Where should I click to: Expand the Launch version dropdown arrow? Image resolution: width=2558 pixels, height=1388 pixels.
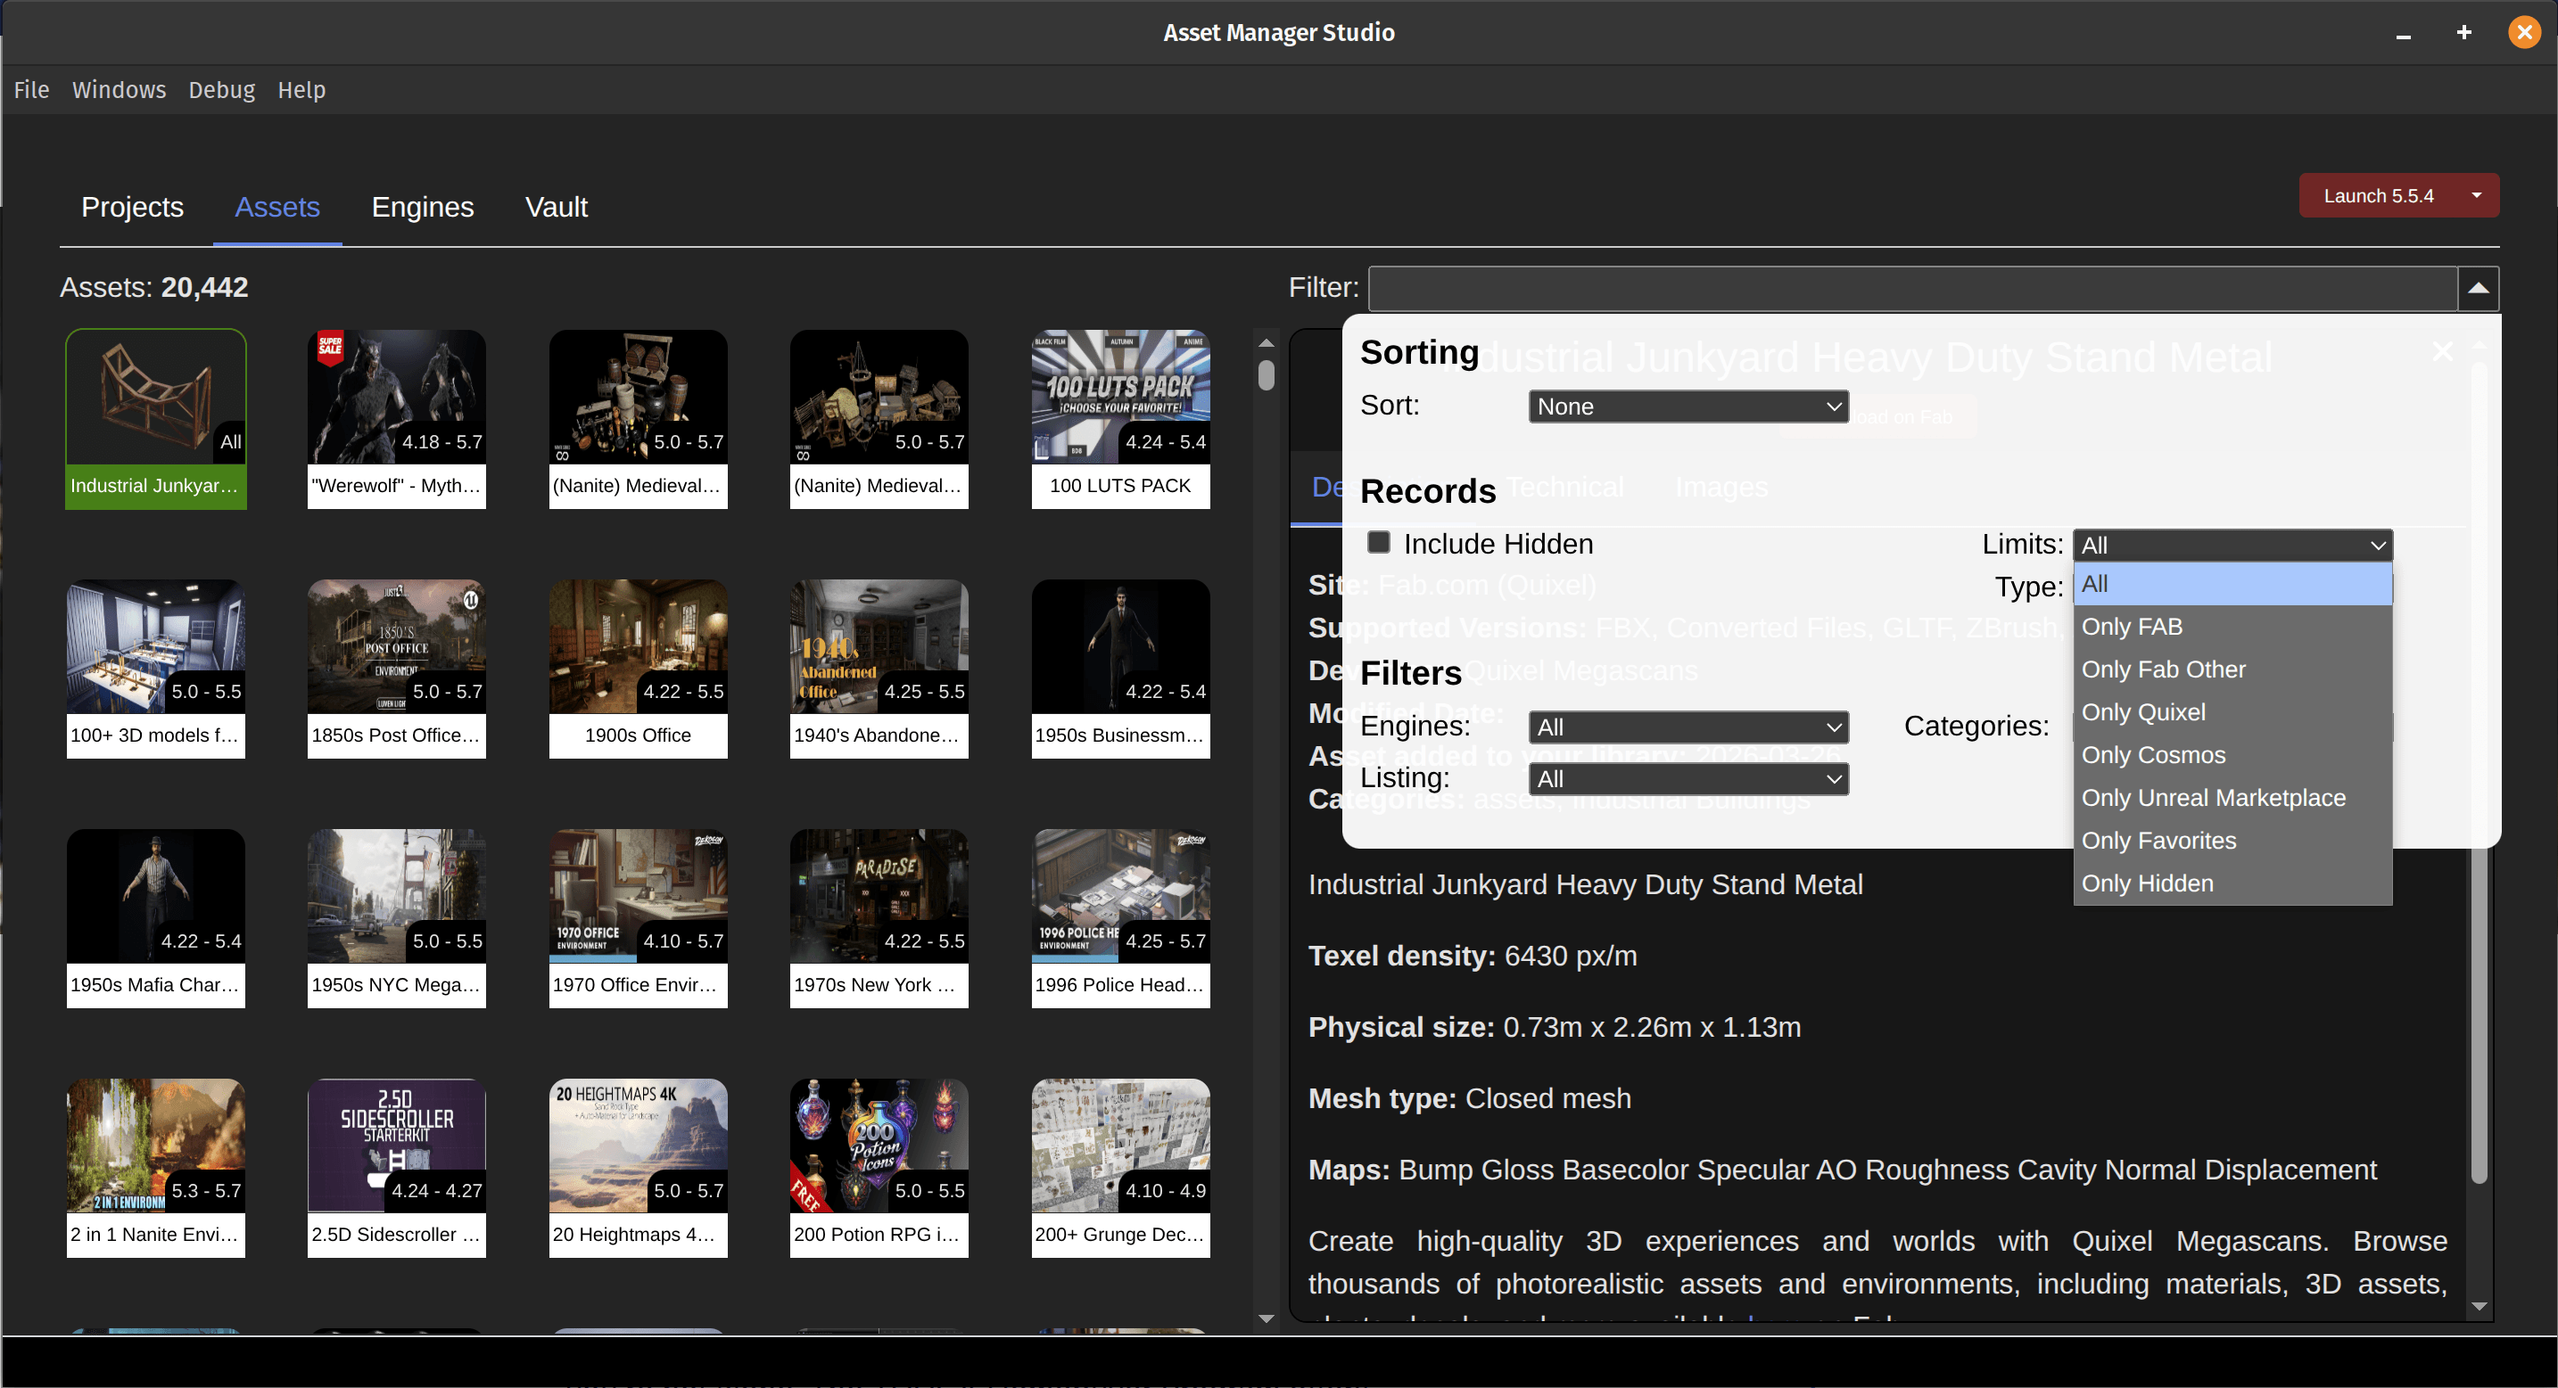point(2477,195)
